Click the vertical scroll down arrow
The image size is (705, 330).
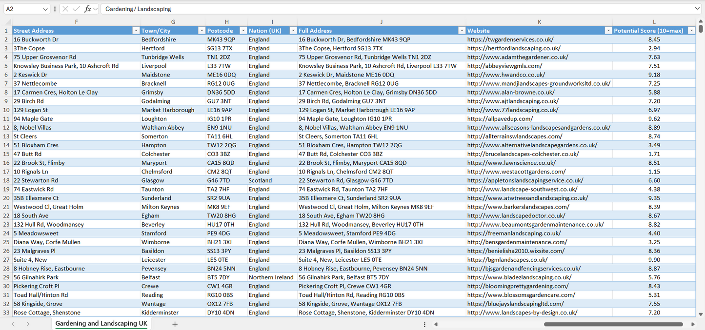coord(701,315)
